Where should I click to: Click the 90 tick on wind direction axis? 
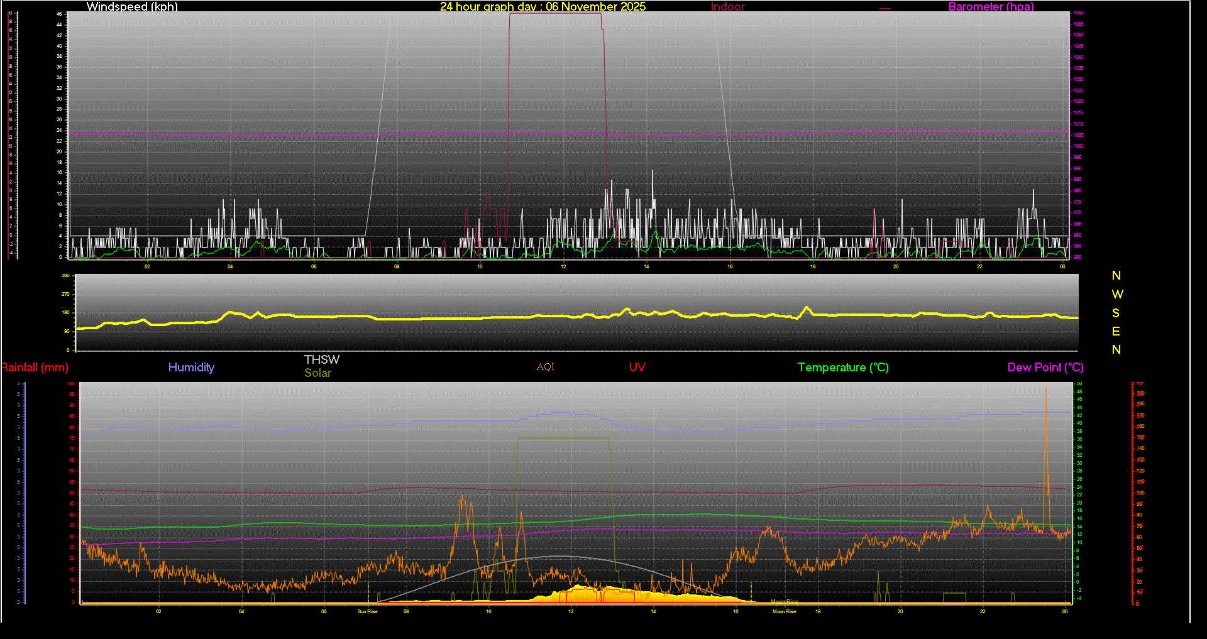click(67, 331)
